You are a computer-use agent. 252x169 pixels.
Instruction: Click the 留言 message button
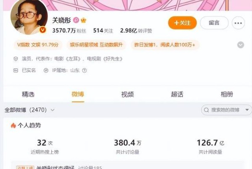click(x=214, y=23)
